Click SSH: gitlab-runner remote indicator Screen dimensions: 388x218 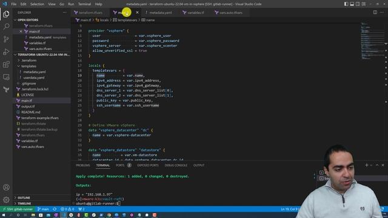point(18,209)
